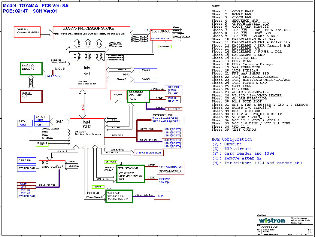This screenshot has height=237, width=315.
Task: Select the WEB CAMERA (PORT1) box
Action: [x=167, y=121]
